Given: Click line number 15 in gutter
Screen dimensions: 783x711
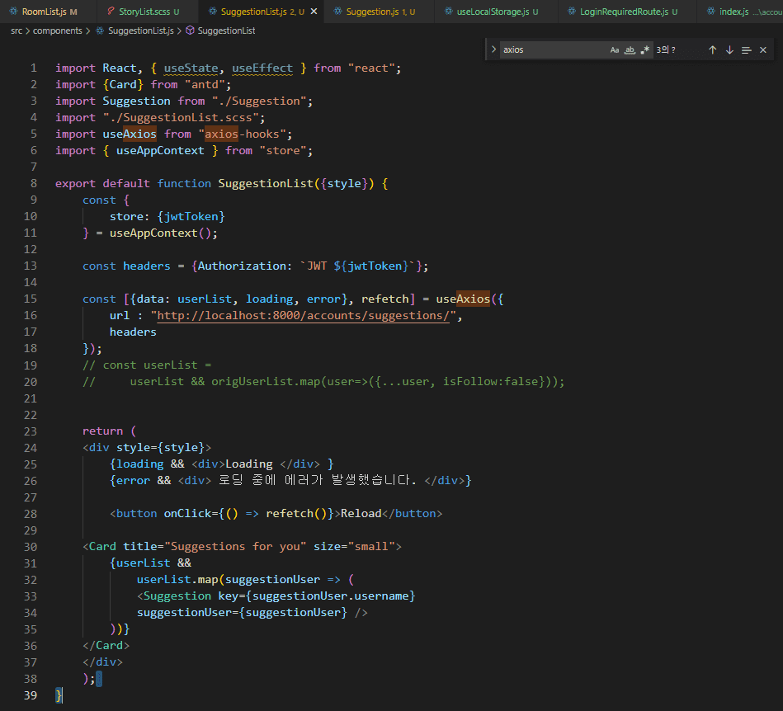Looking at the screenshot, I should (x=30, y=299).
